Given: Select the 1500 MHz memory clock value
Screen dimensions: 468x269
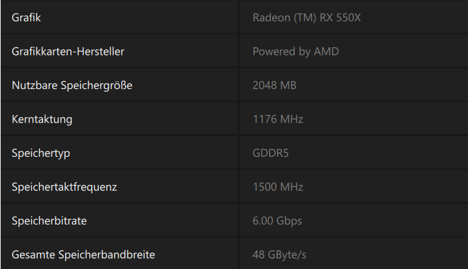Looking at the screenshot, I should pos(278,187).
